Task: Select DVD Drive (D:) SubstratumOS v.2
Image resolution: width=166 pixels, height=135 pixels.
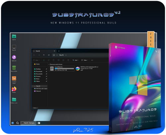Action: pyautogui.click(x=87, y=69)
